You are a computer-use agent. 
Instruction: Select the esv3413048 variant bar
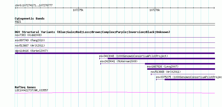(x=157, y=58)
